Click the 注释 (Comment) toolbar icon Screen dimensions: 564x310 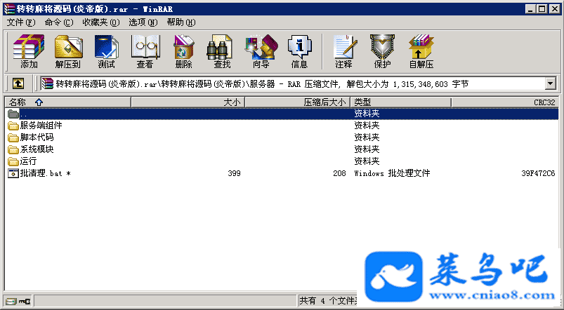tap(343, 51)
